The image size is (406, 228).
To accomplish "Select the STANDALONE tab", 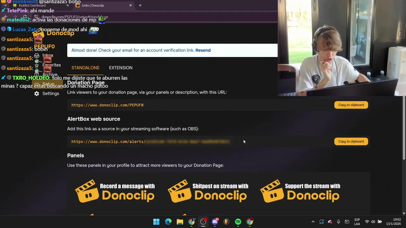I will coord(85,68).
